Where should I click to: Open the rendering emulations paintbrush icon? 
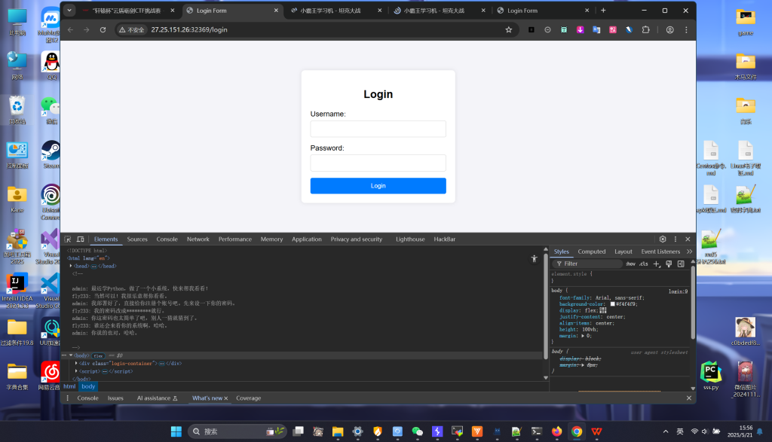coord(669,264)
